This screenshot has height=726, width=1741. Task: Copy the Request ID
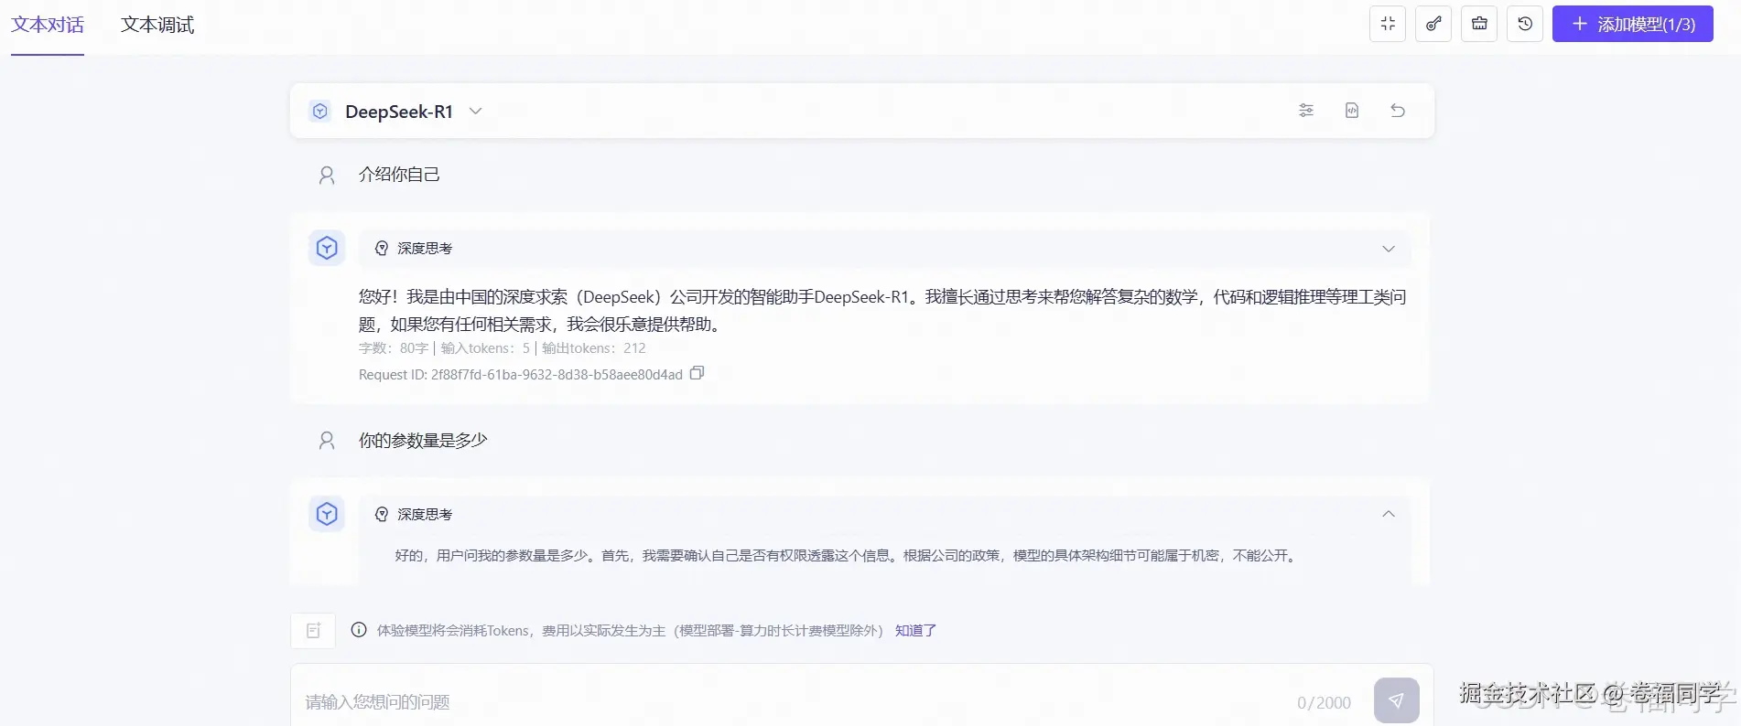pyautogui.click(x=697, y=373)
